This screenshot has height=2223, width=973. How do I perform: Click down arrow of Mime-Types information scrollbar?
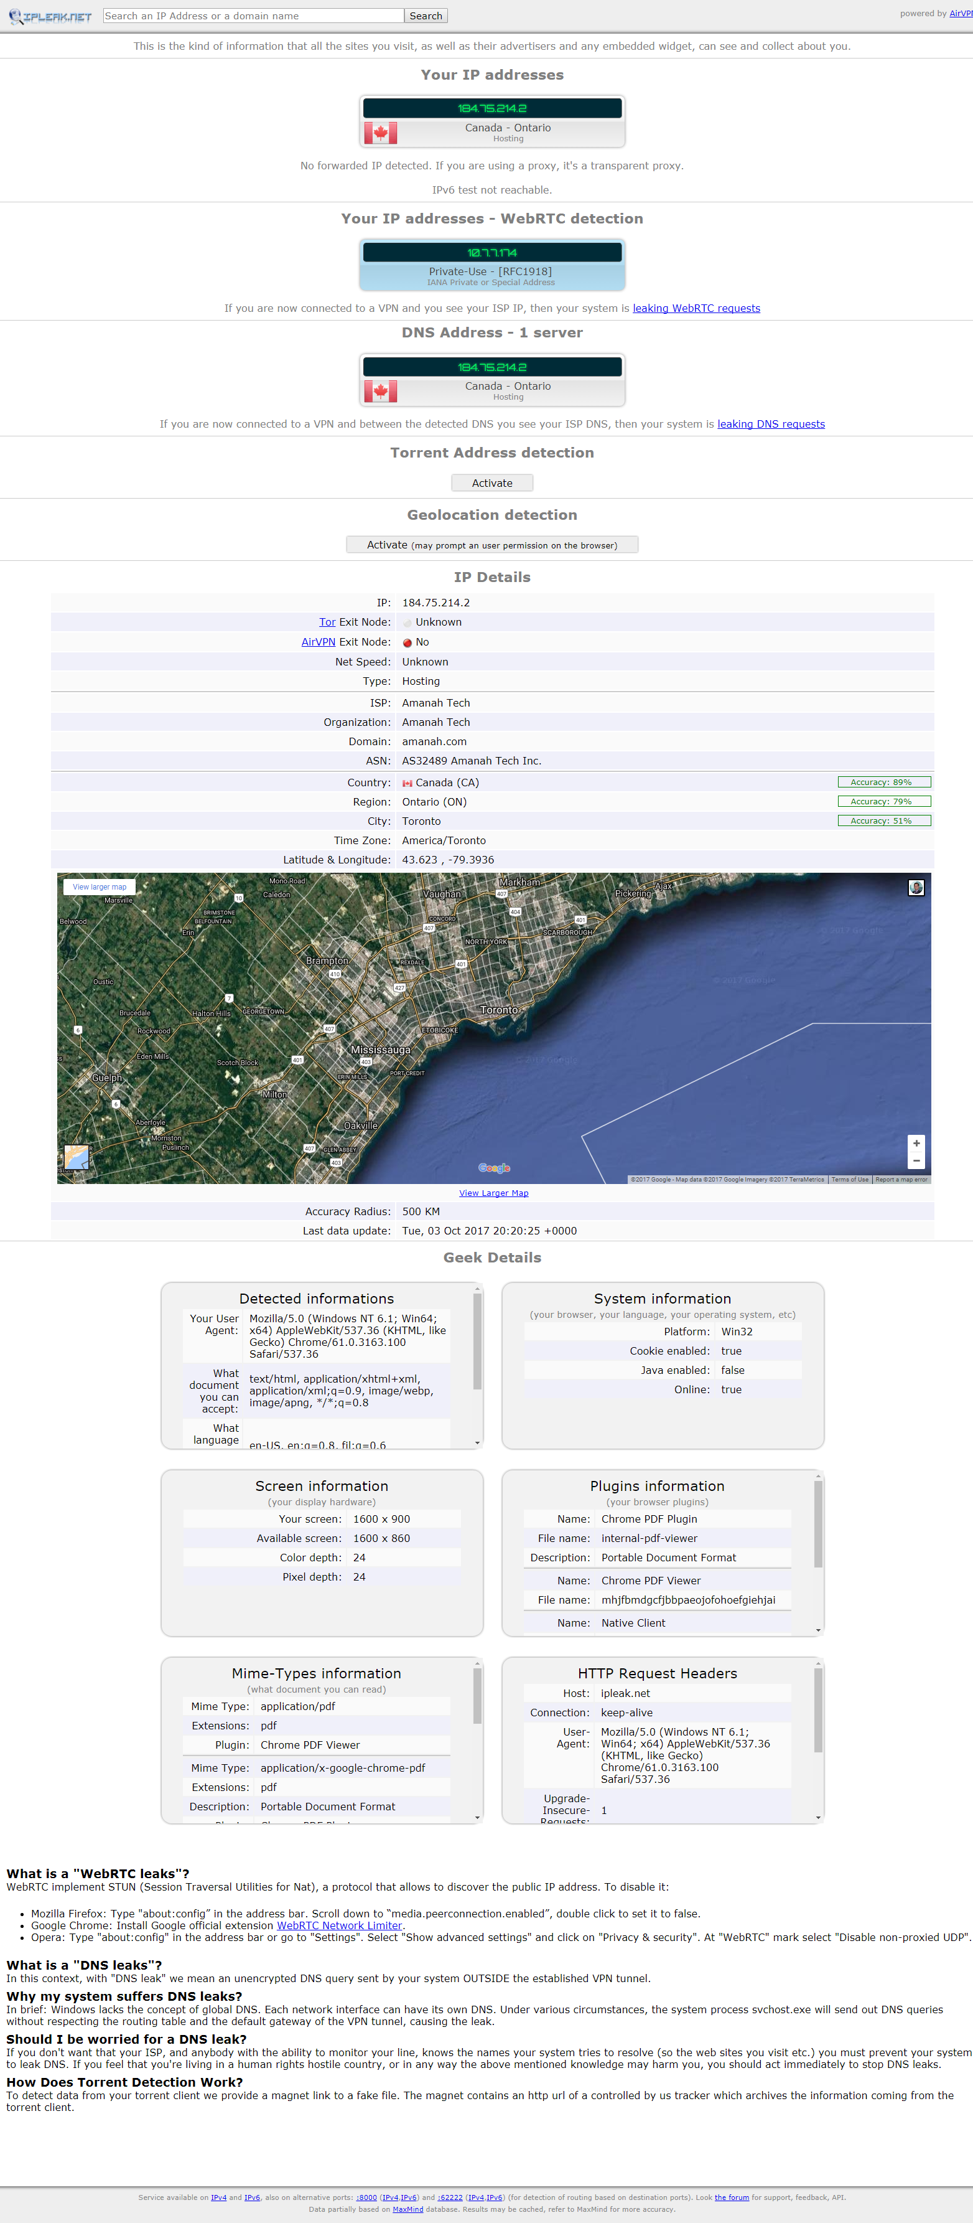(x=478, y=1817)
